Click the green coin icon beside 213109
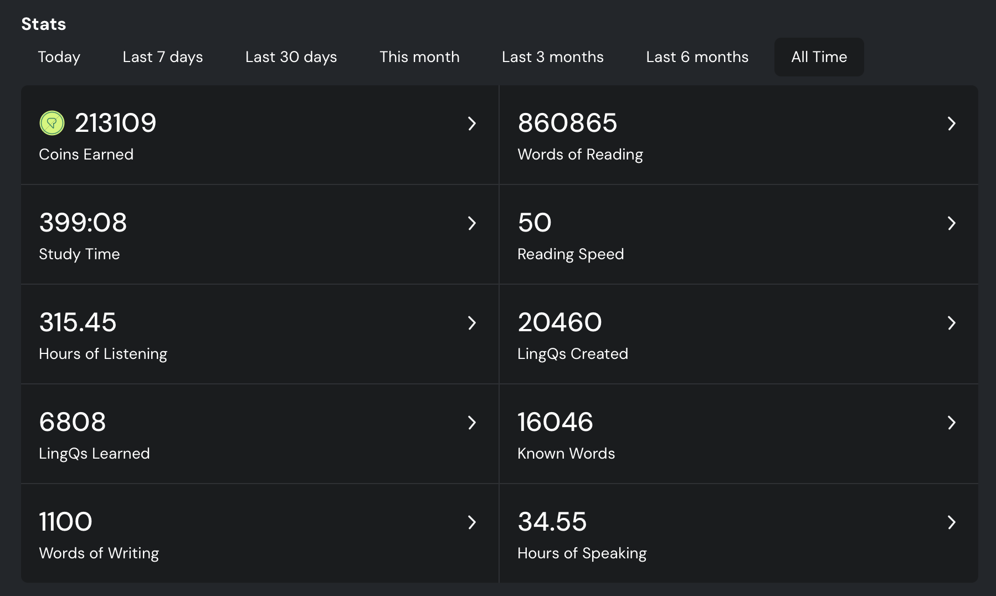Viewport: 996px width, 596px height. coord(52,123)
